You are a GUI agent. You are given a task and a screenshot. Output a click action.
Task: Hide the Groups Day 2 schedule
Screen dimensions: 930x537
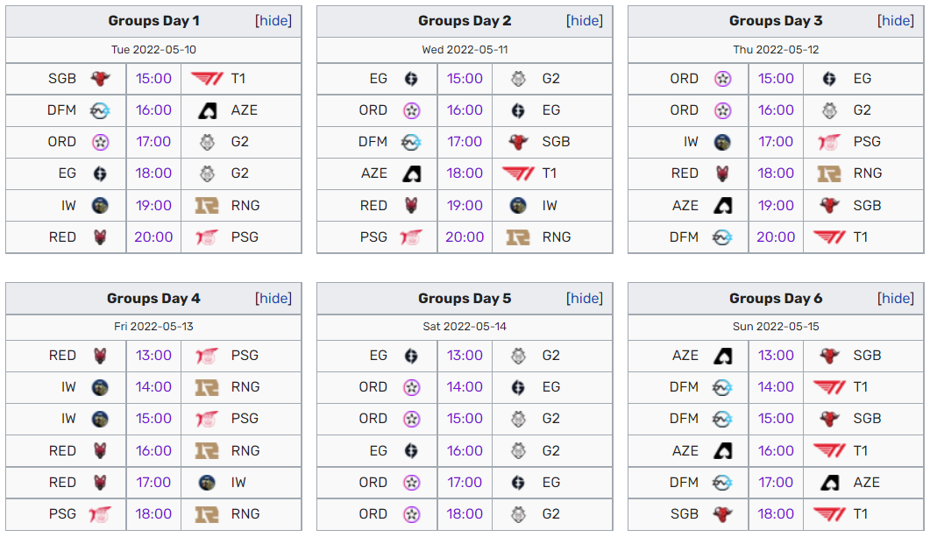click(585, 21)
